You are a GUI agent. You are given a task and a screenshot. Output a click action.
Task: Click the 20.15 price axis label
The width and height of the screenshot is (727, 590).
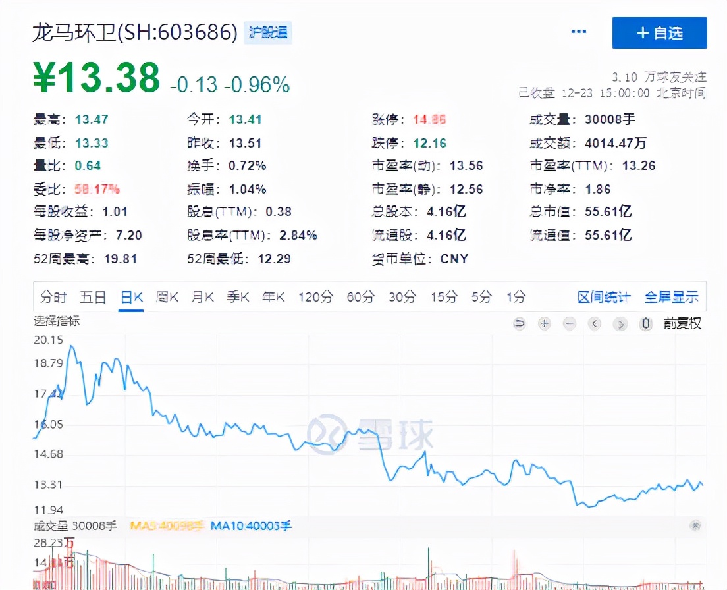coord(48,340)
